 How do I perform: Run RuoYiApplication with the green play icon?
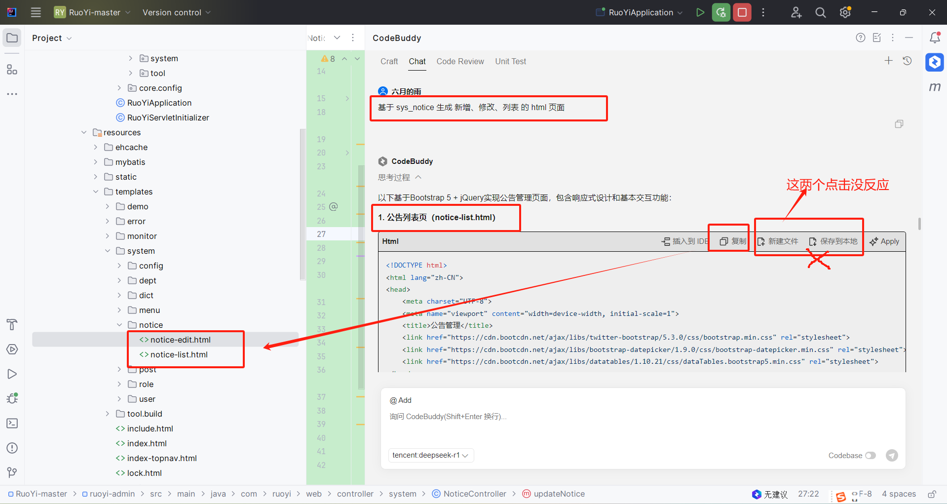700,12
